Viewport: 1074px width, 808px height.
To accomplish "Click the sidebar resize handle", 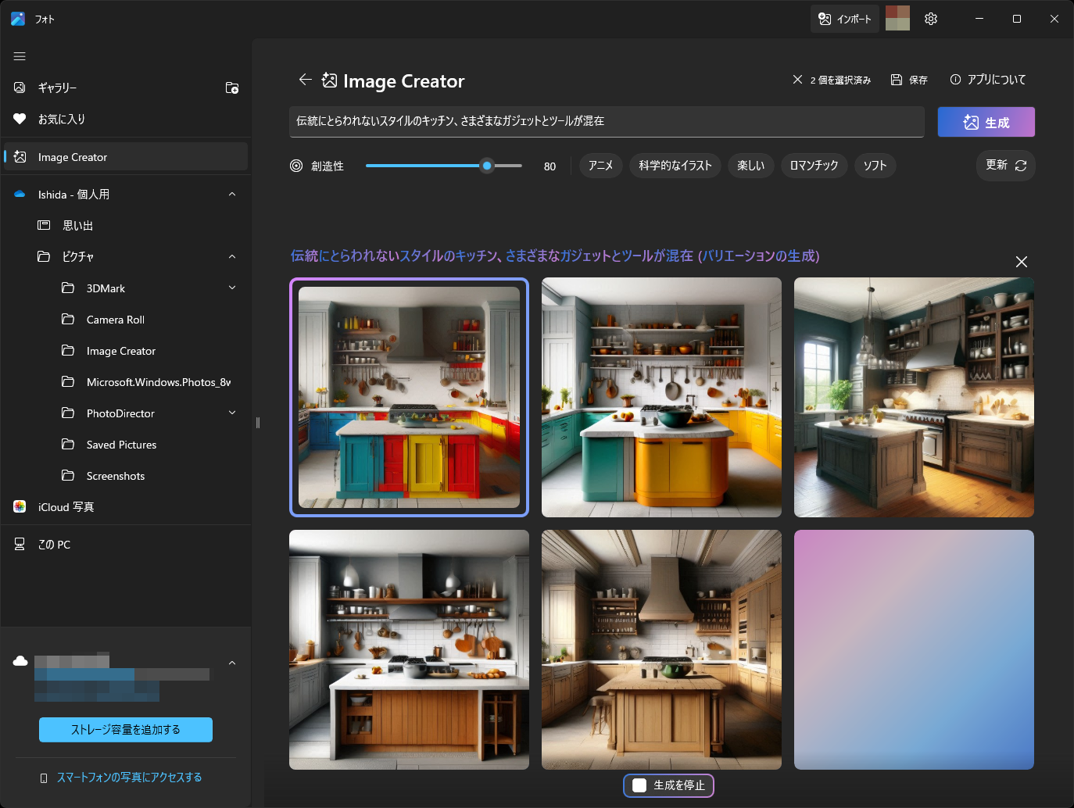I will 257,423.
